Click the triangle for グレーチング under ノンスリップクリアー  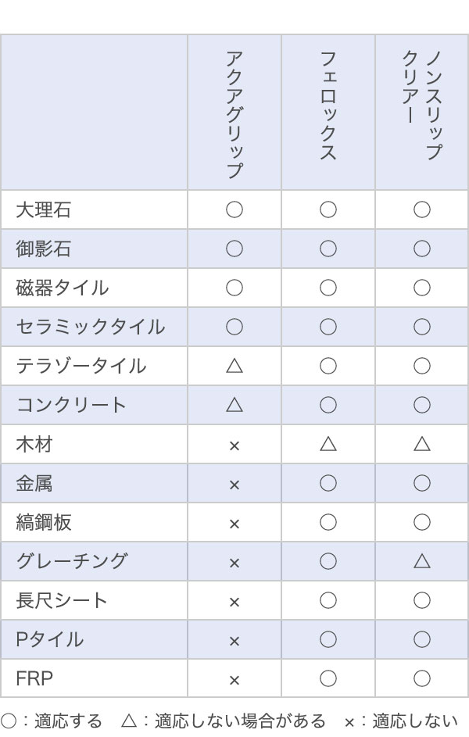422,560
